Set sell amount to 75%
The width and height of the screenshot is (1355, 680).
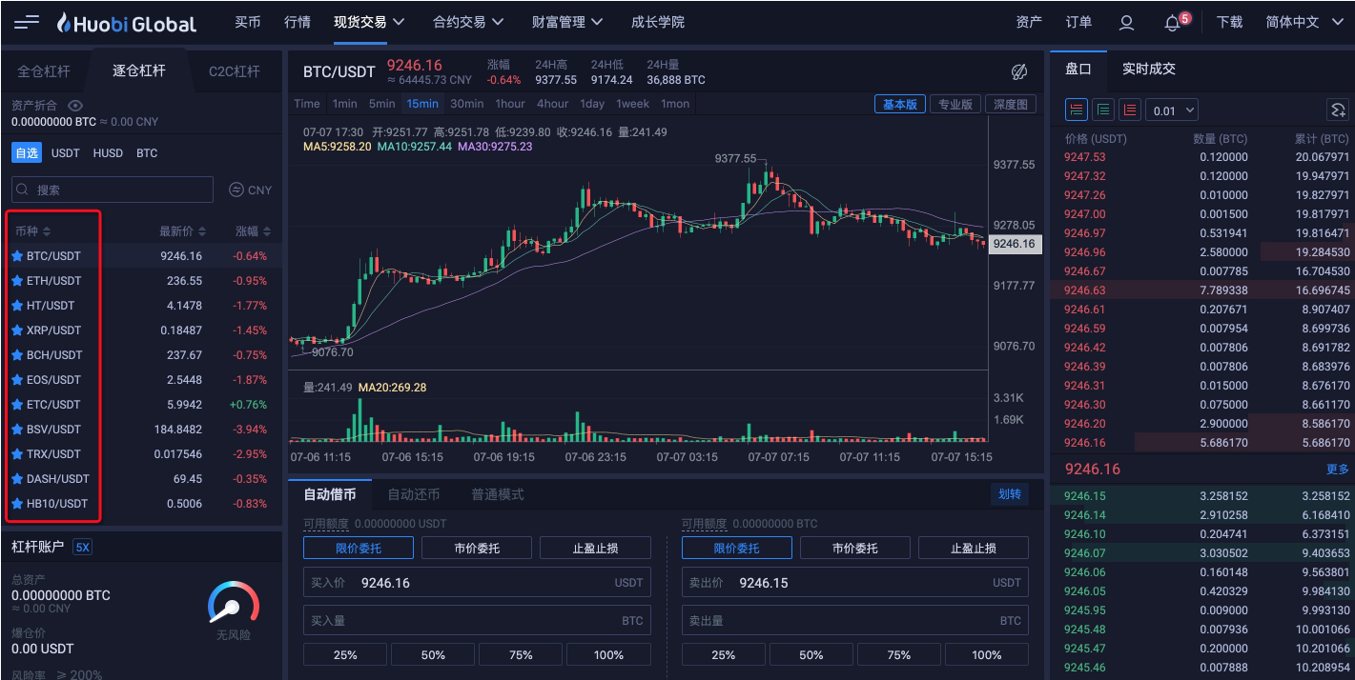point(899,654)
